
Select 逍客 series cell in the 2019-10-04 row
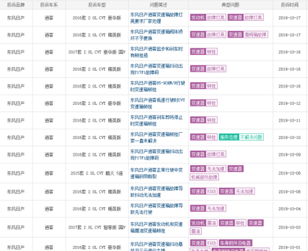pyautogui.click(x=49, y=209)
